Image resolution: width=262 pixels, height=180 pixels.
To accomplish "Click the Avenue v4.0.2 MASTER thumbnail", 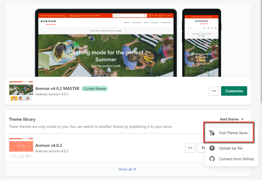I will point(21,91).
